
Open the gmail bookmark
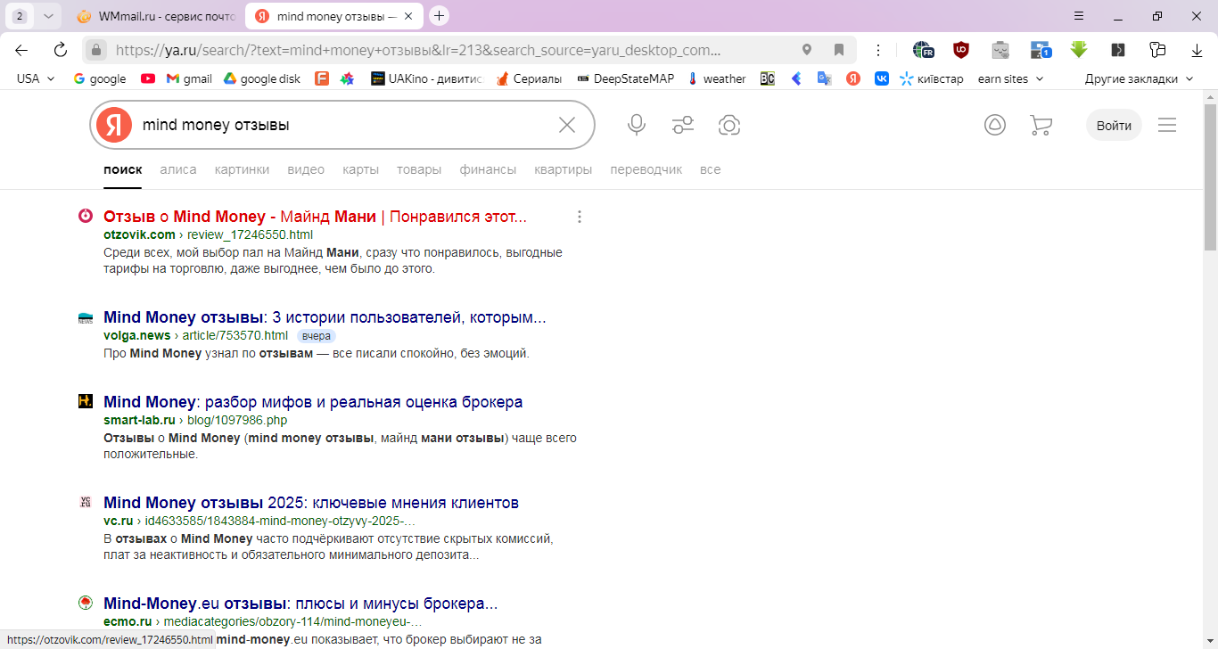click(x=189, y=78)
